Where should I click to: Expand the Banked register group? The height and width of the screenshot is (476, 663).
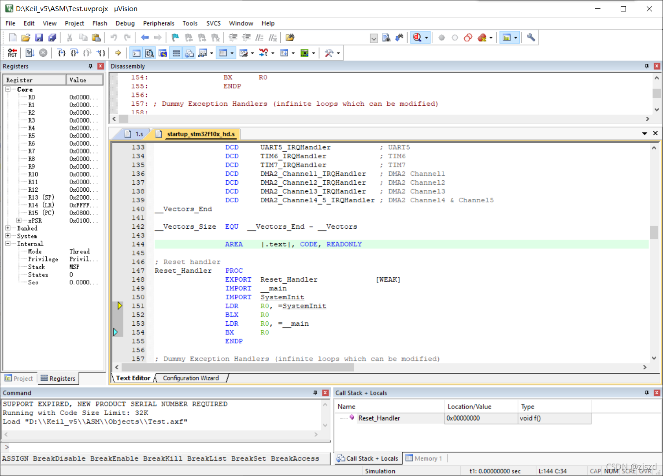pyautogui.click(x=8, y=228)
